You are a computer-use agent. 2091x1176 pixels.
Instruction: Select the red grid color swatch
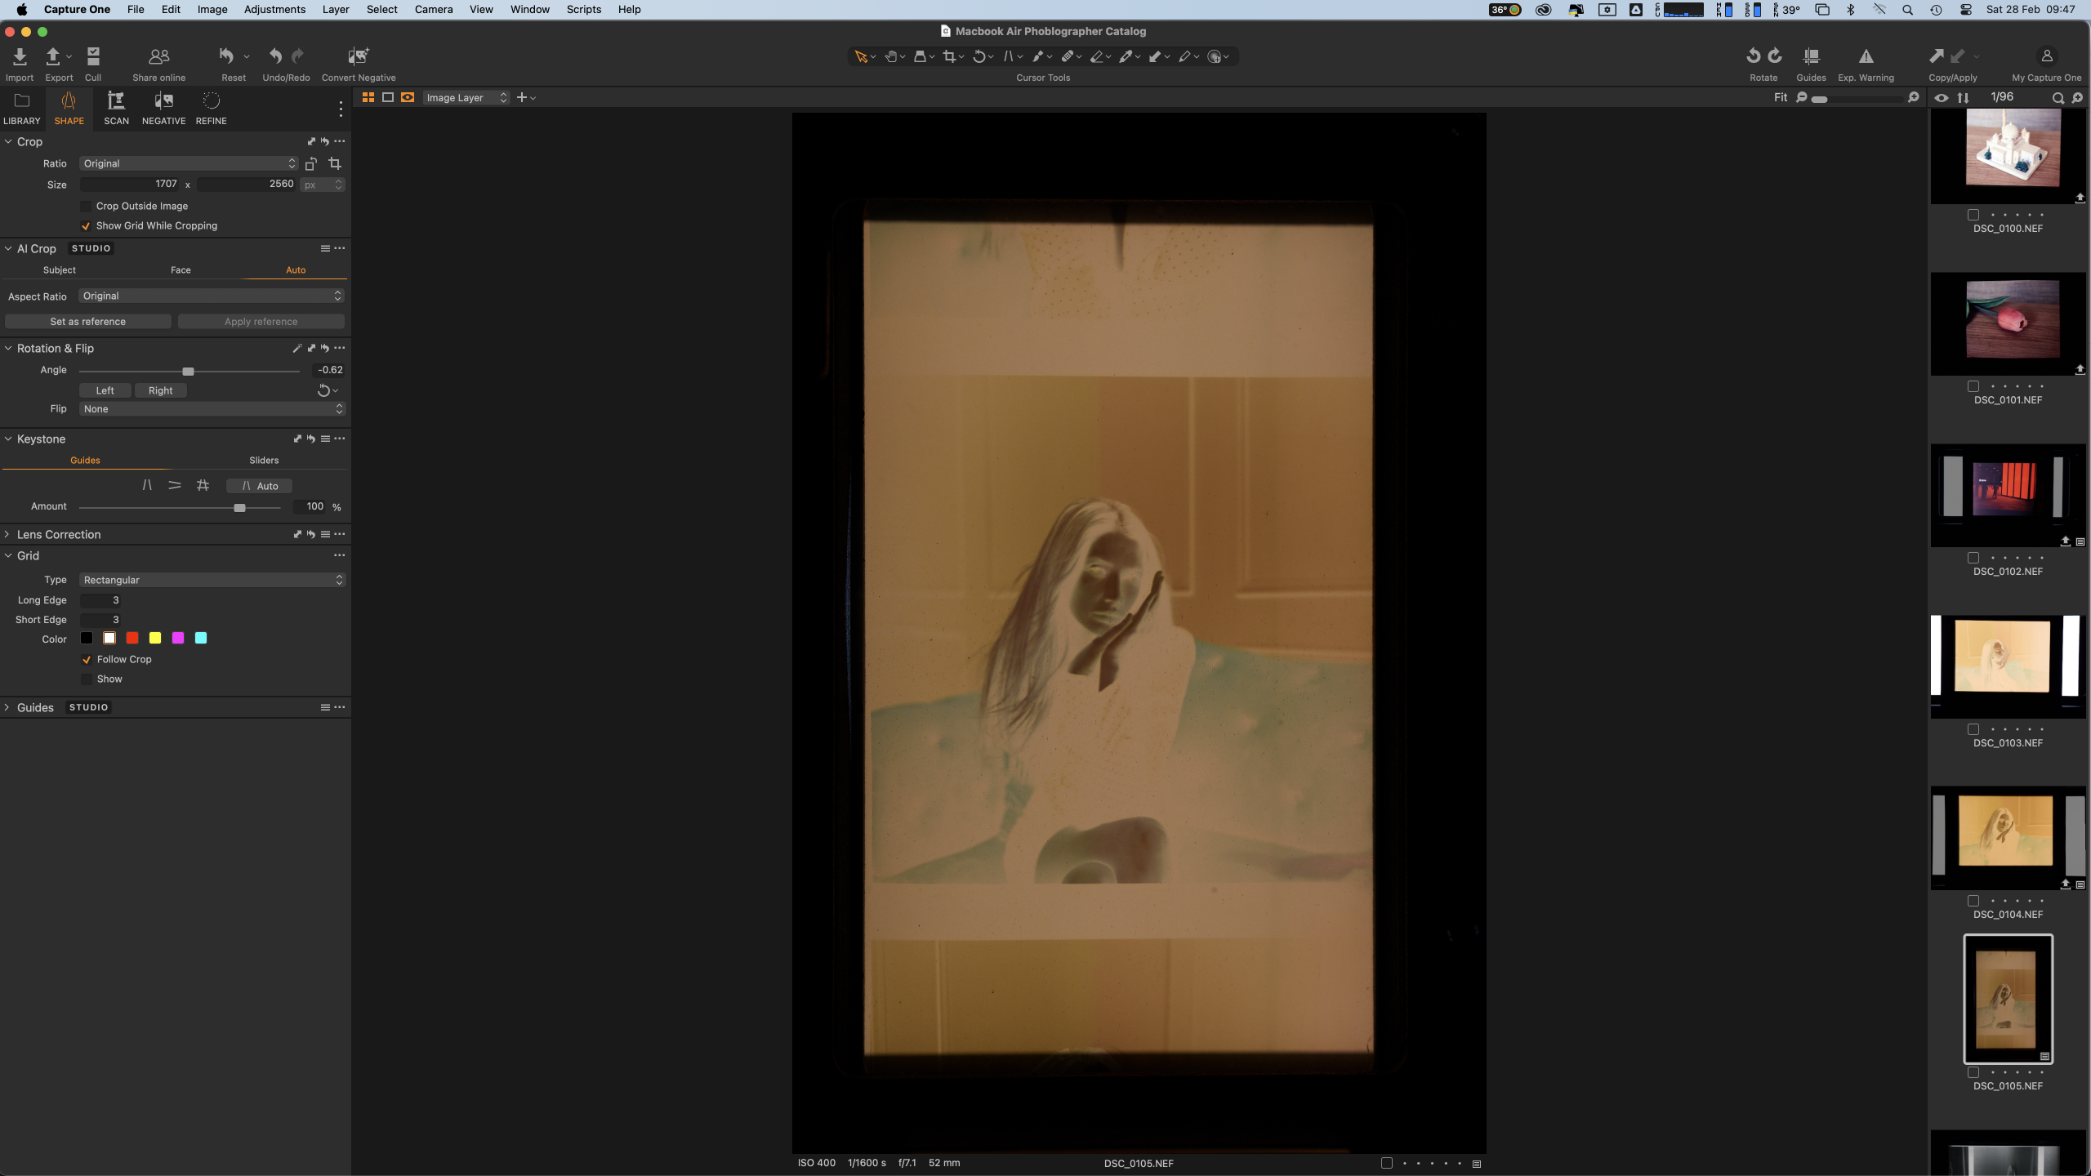(132, 638)
